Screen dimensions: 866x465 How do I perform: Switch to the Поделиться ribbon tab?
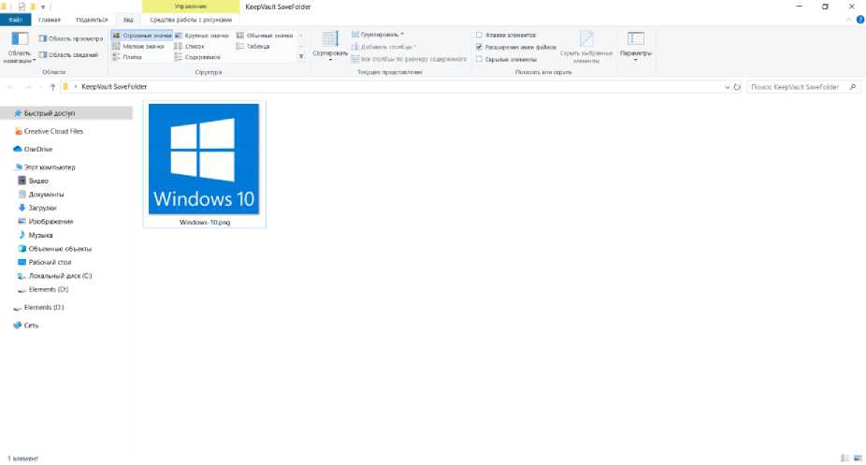point(92,20)
